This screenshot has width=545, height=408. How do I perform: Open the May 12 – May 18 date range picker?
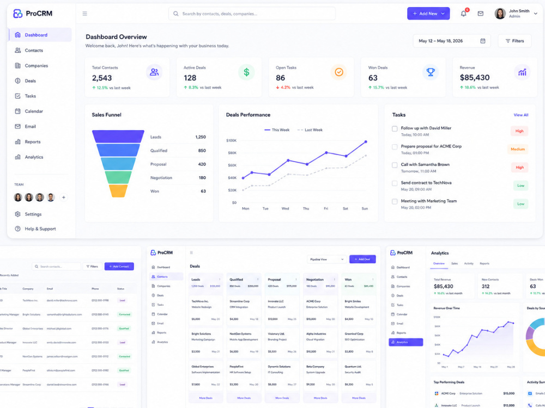tap(451, 41)
